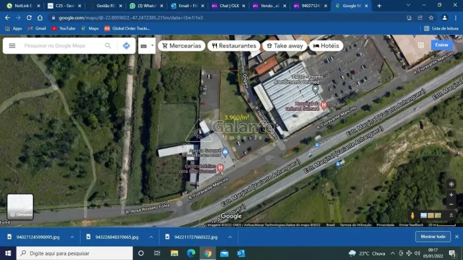Show hidden system tray icons chevron

coord(393,253)
